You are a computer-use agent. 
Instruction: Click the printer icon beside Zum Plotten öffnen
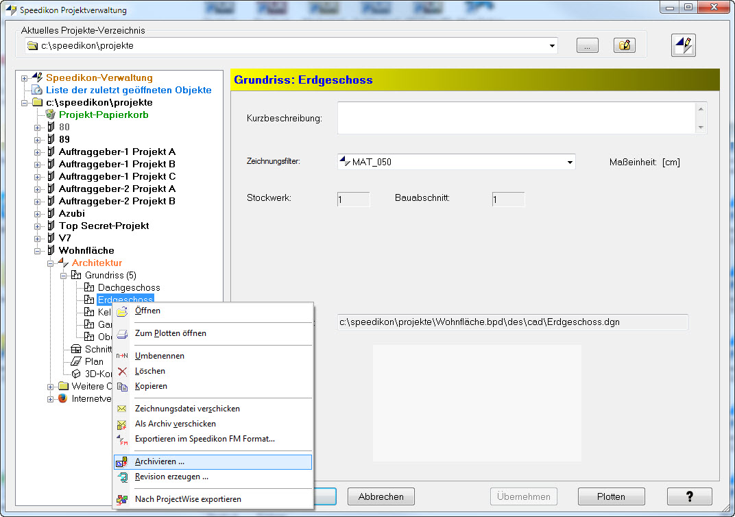click(122, 334)
